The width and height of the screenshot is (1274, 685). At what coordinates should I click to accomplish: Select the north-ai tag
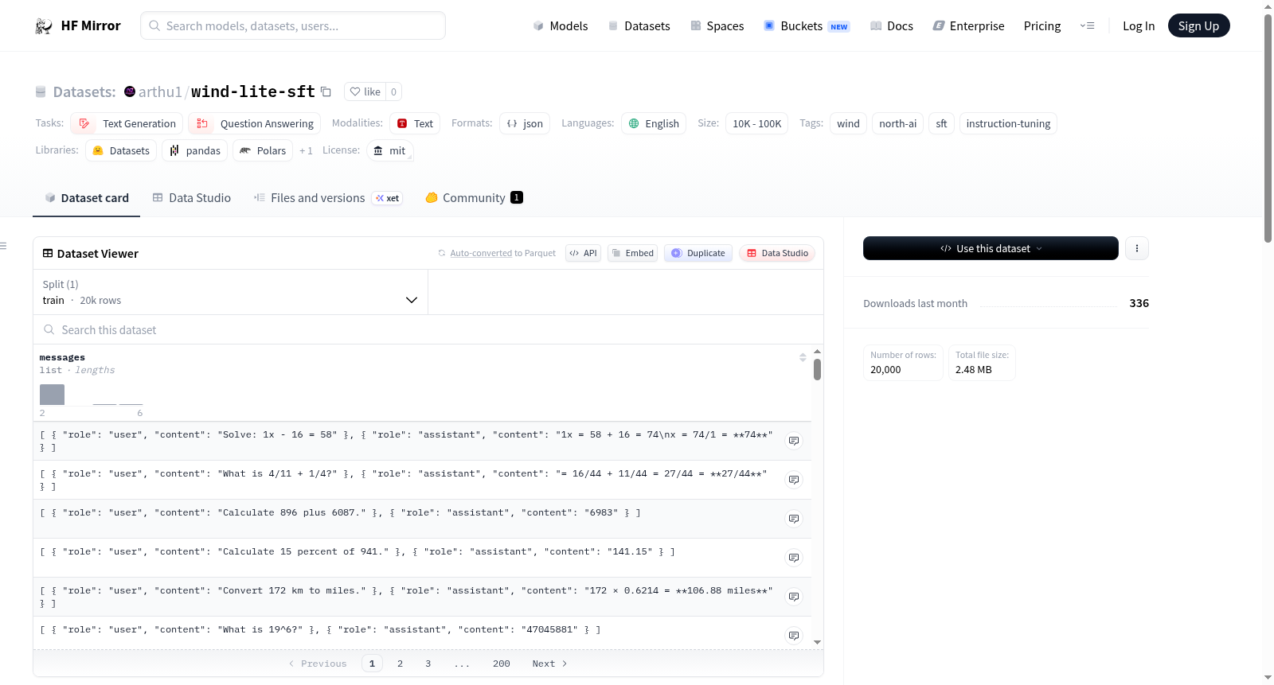[897, 123]
